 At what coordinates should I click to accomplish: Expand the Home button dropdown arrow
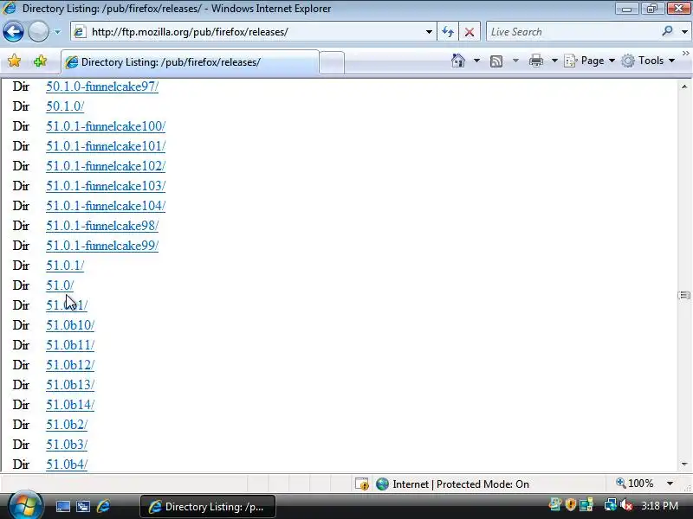(x=476, y=61)
